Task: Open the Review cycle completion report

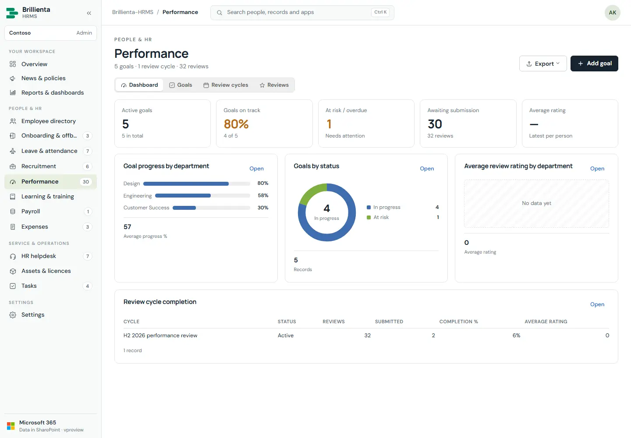Action: pos(597,304)
